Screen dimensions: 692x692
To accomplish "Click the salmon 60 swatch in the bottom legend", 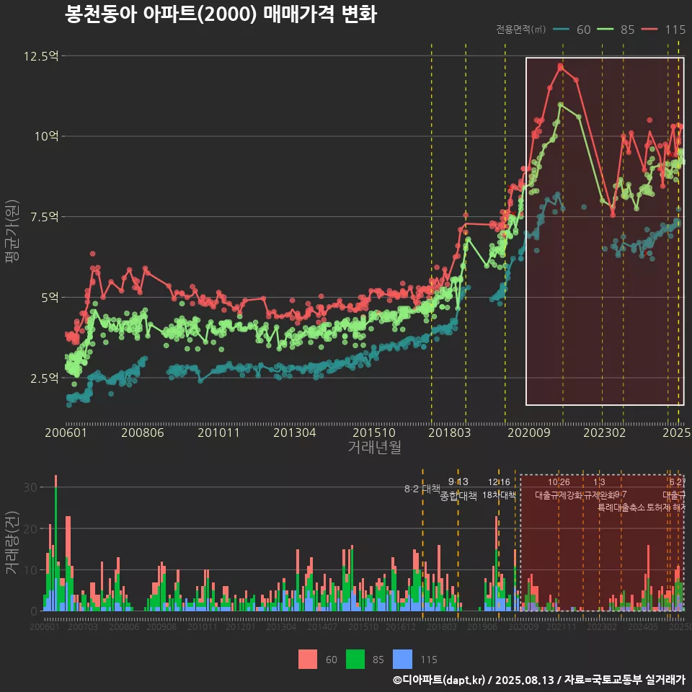I will (308, 660).
